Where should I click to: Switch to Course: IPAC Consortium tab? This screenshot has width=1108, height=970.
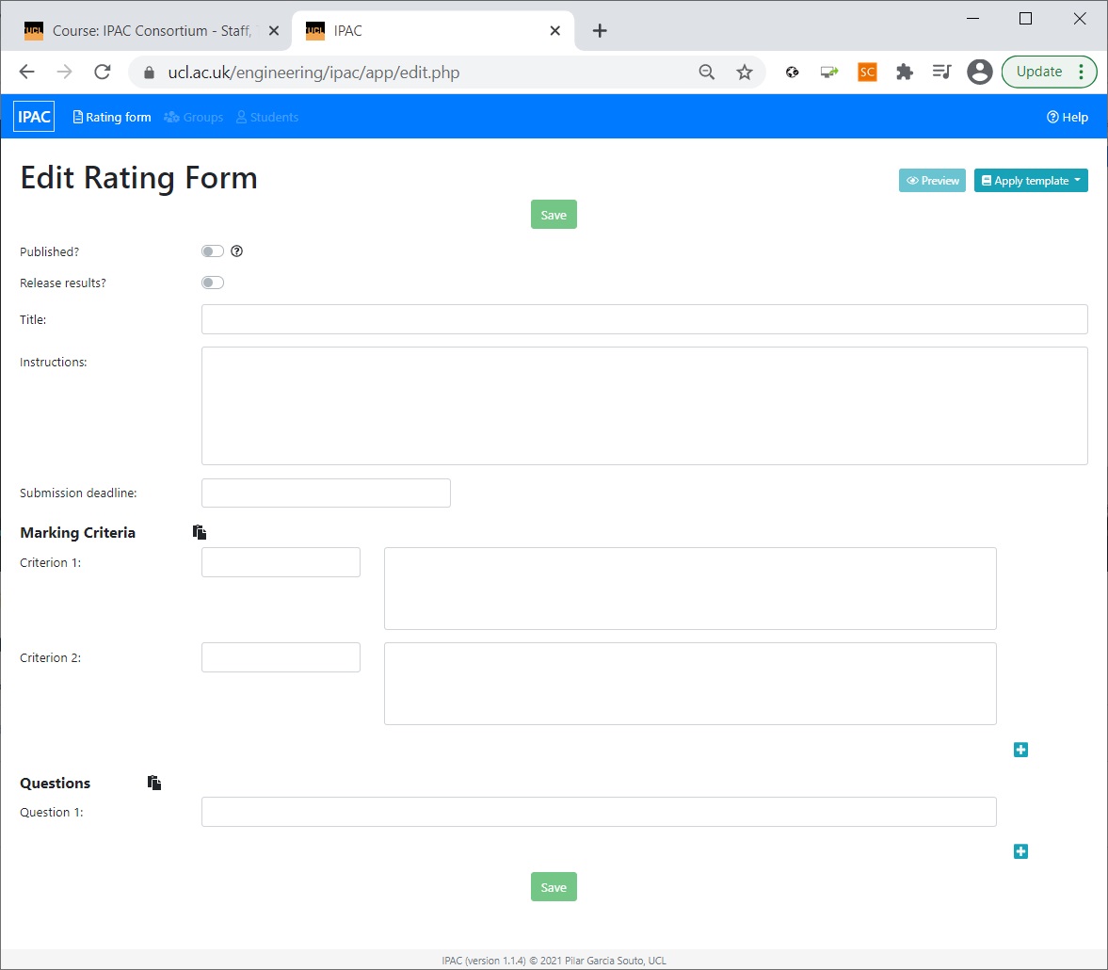point(147,31)
